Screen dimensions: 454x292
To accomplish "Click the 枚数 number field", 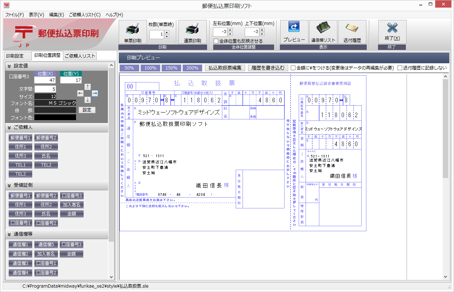I will click(x=156, y=34).
